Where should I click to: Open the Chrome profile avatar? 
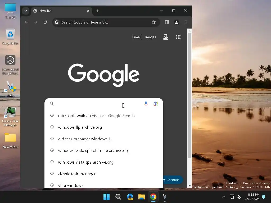point(177,22)
